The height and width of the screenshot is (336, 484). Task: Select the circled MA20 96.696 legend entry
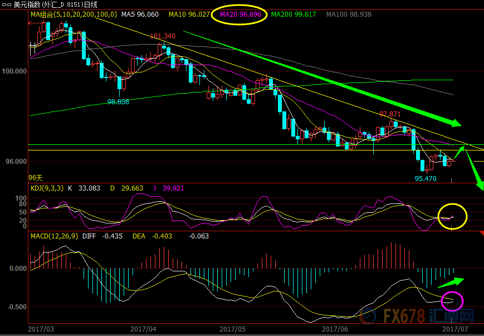point(241,14)
